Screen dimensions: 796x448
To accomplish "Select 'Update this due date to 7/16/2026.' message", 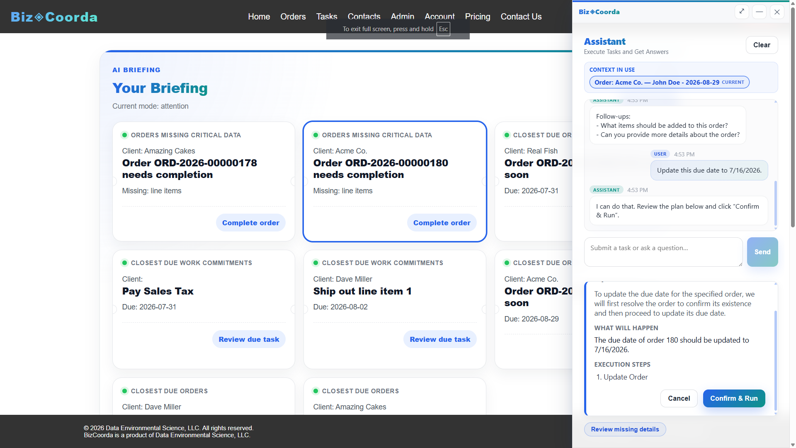I will (x=709, y=170).
